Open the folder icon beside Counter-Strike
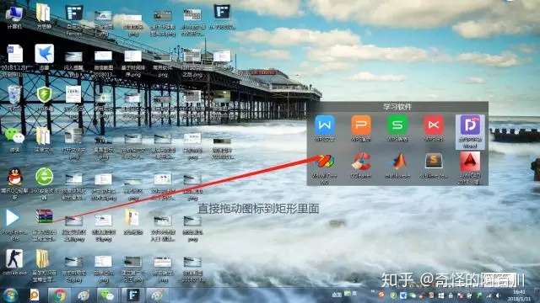Image resolution: width=540 pixels, height=303 pixels. point(42,258)
